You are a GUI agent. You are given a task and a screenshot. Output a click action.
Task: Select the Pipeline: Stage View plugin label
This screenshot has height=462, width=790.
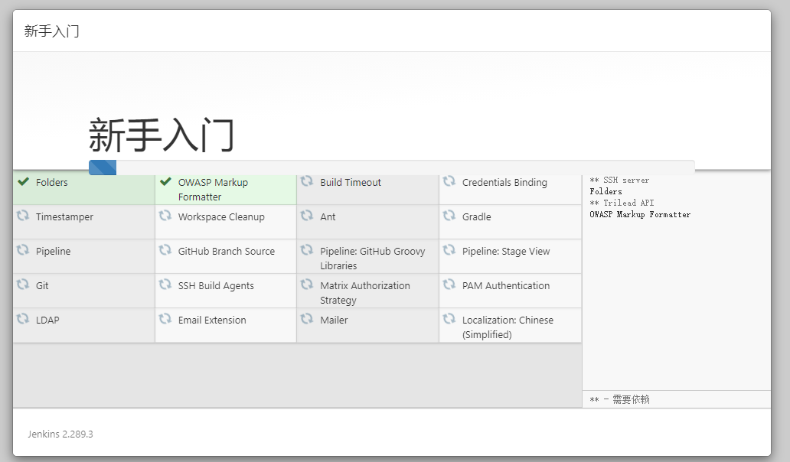point(506,251)
